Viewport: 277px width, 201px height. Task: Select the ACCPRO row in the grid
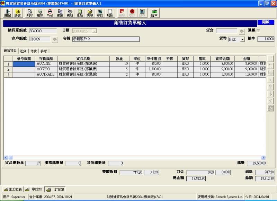pyautogui.click(x=46, y=69)
